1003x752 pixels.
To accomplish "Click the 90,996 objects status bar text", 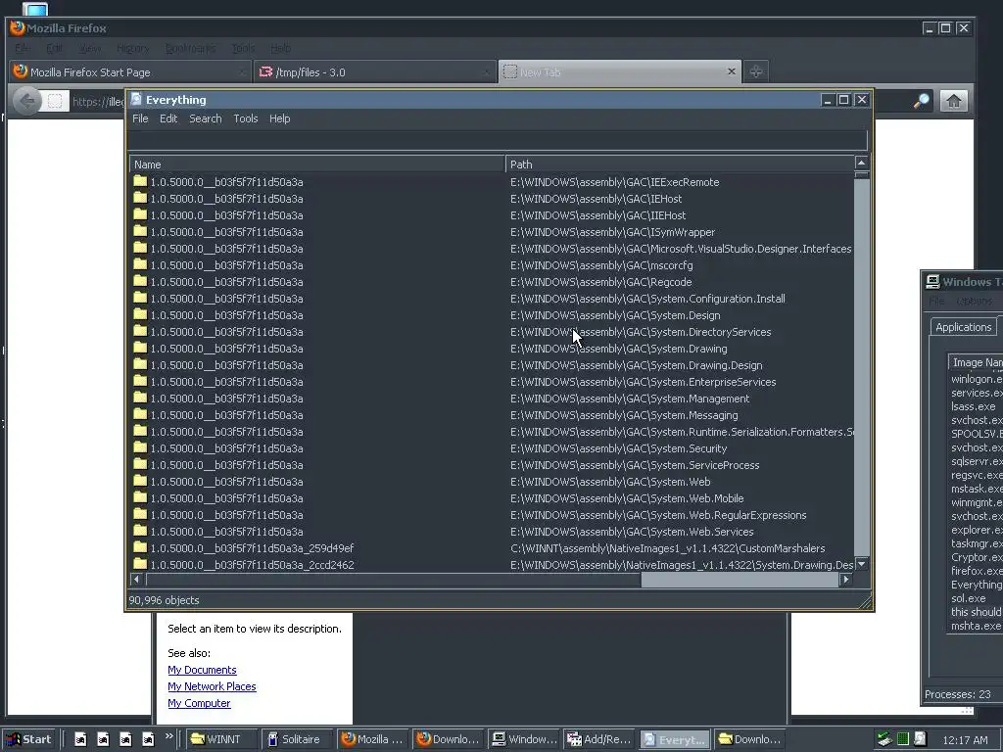I will (x=164, y=600).
